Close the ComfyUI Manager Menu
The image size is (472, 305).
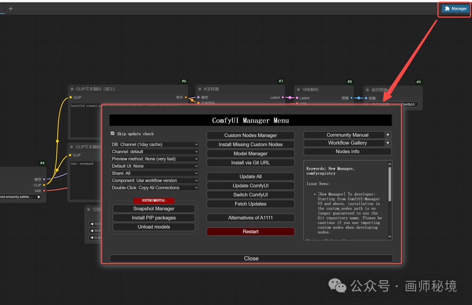click(251, 258)
